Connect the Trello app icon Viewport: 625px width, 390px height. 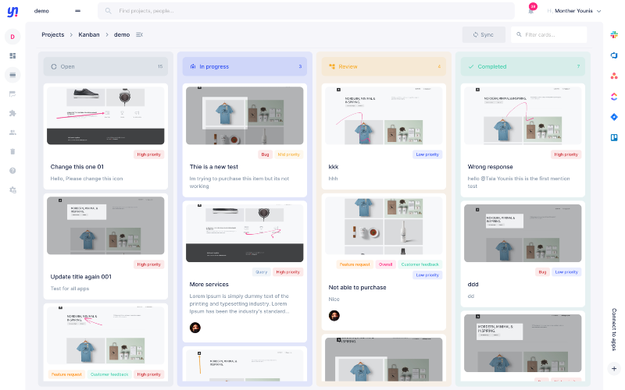(x=614, y=137)
